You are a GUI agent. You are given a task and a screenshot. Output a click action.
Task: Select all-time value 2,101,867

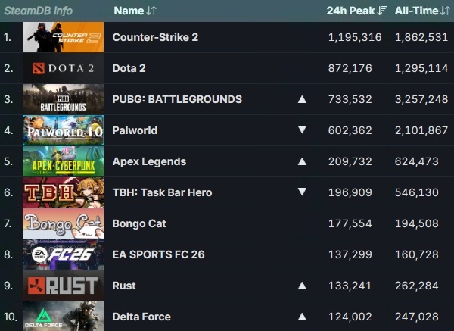421,130
